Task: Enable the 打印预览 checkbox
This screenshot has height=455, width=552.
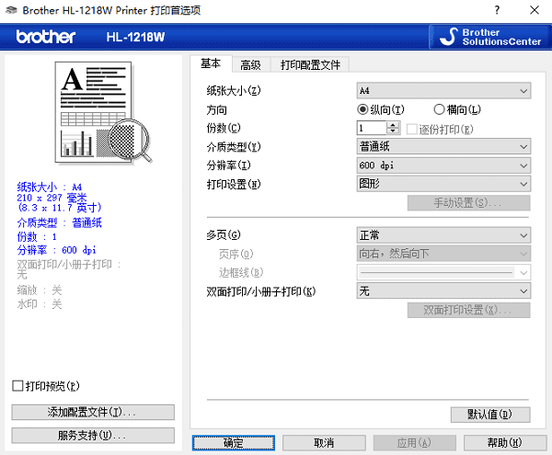Action: click(17, 386)
